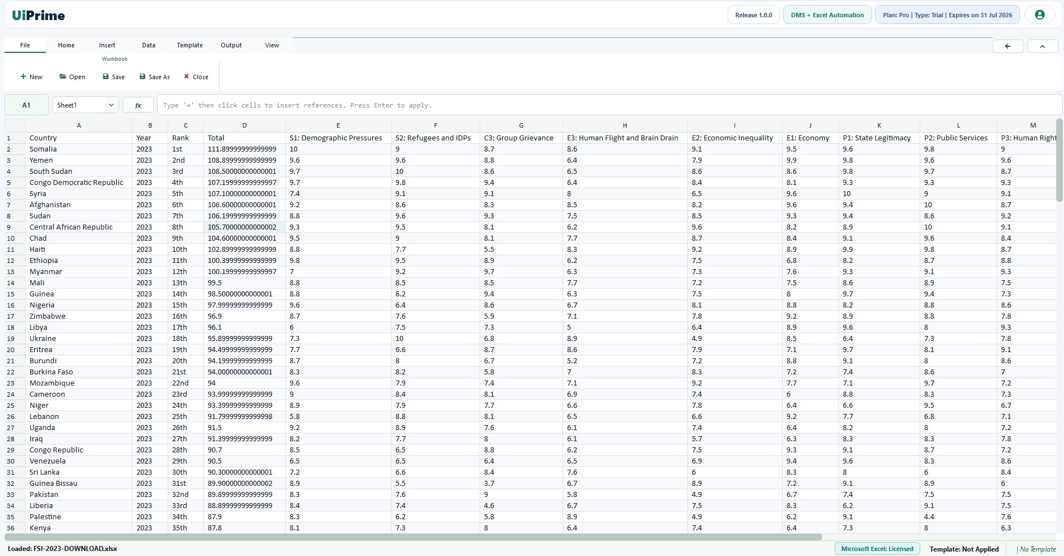Select column H header

pyautogui.click(x=625, y=125)
